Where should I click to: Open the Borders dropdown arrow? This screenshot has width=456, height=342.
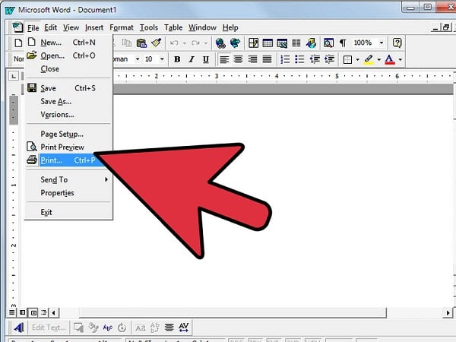point(357,59)
